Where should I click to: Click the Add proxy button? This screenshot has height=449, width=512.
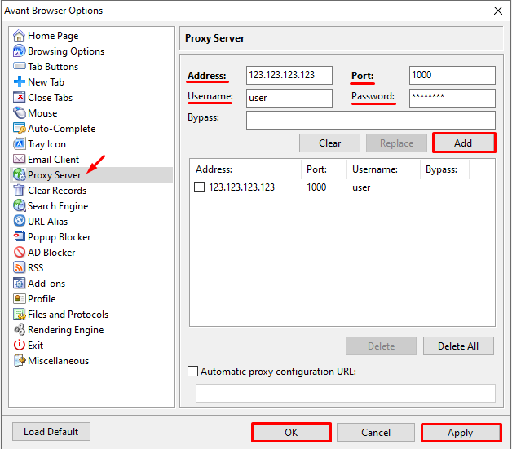pyautogui.click(x=463, y=143)
